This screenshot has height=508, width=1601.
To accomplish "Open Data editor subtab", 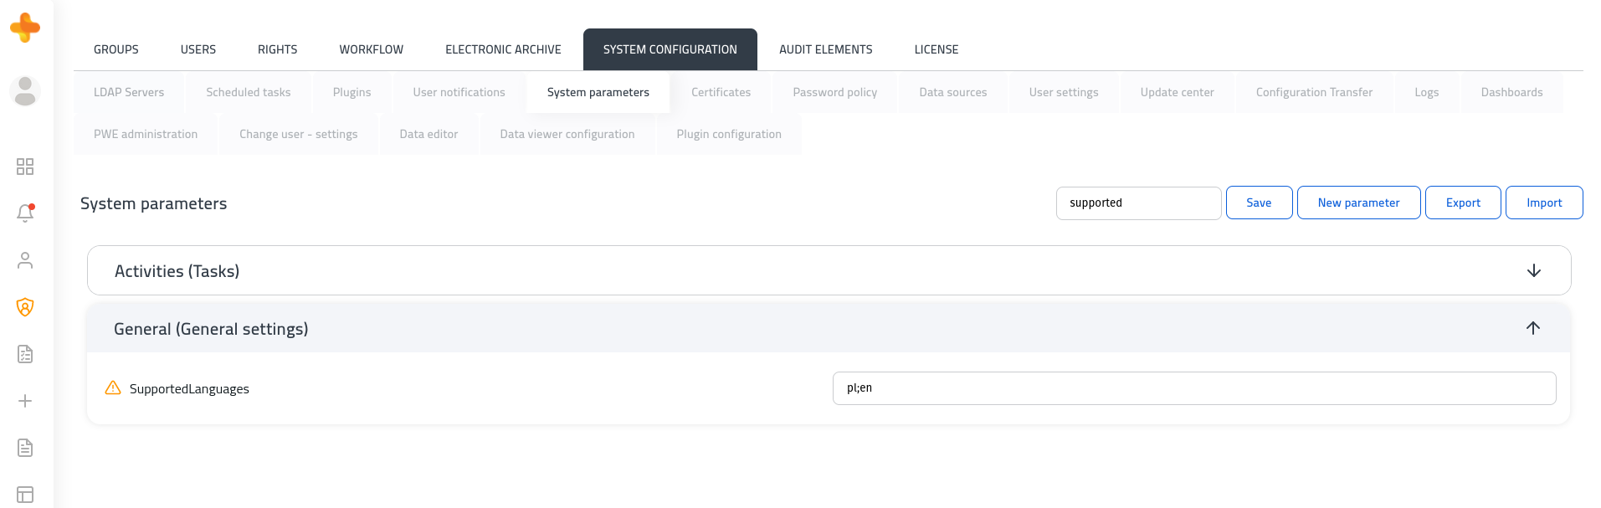I will tap(428, 134).
